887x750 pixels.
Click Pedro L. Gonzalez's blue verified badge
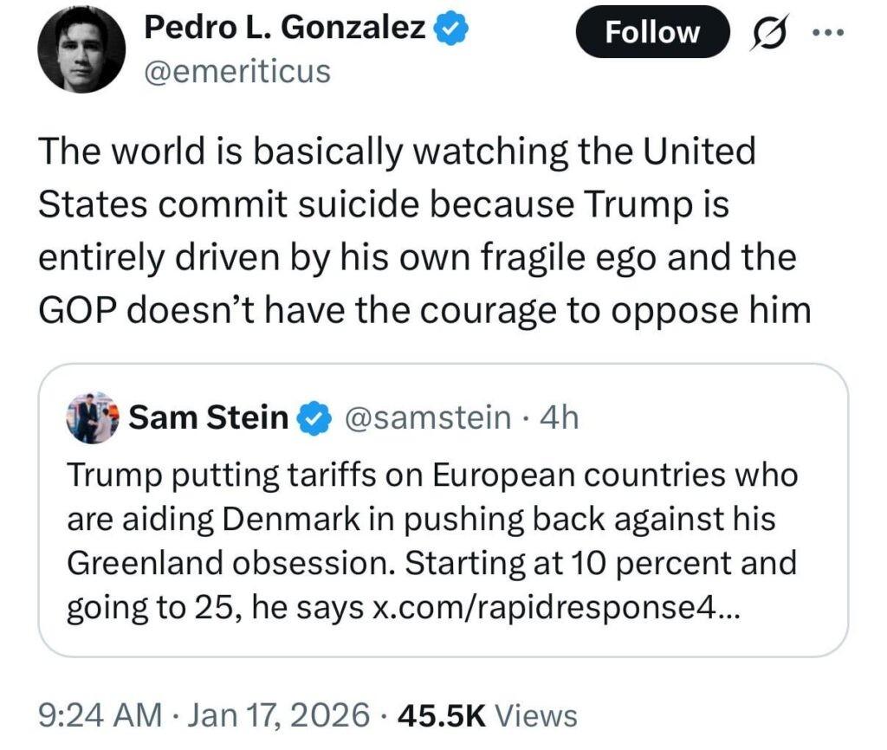[450, 29]
